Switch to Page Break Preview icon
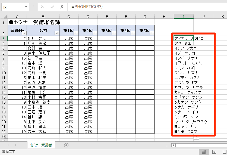 pyautogui.click(x=224, y=152)
